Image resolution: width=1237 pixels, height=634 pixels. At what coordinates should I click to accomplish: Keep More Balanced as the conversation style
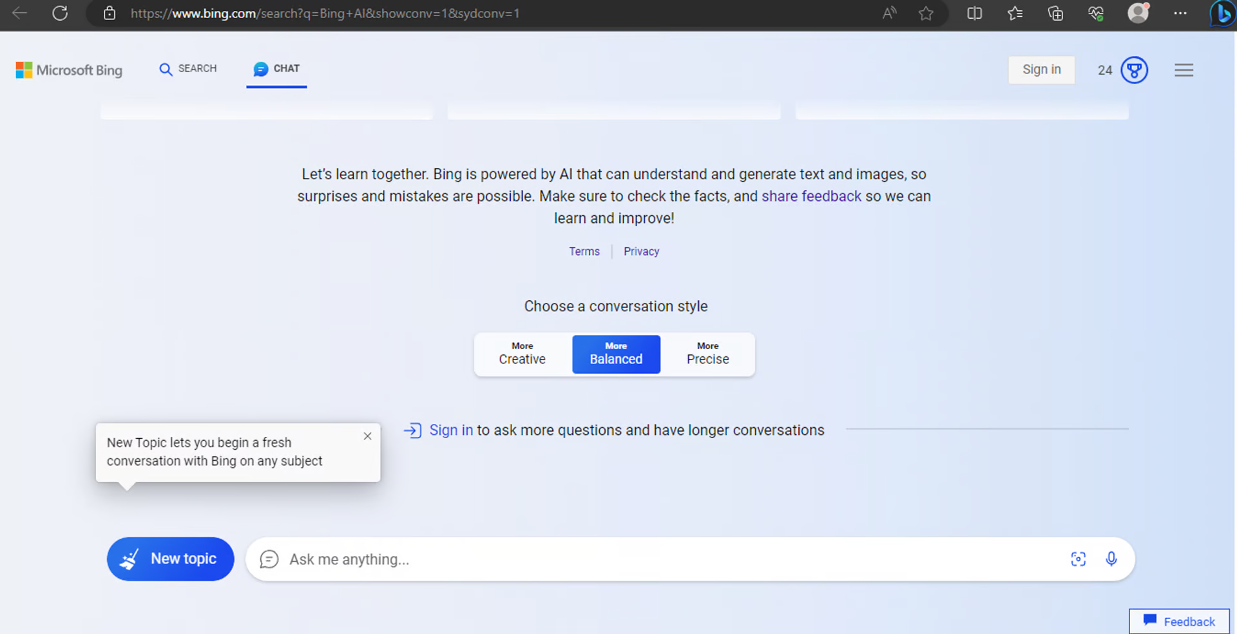[x=616, y=354]
